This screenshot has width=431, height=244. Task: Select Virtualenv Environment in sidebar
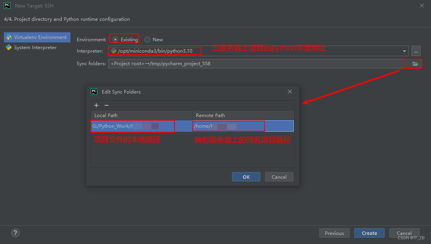(x=37, y=37)
